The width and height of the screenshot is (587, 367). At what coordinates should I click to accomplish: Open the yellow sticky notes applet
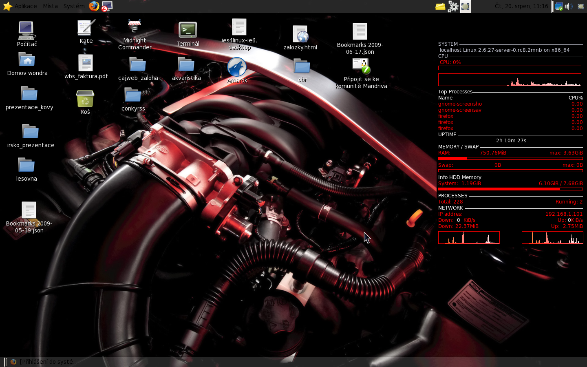(x=440, y=6)
